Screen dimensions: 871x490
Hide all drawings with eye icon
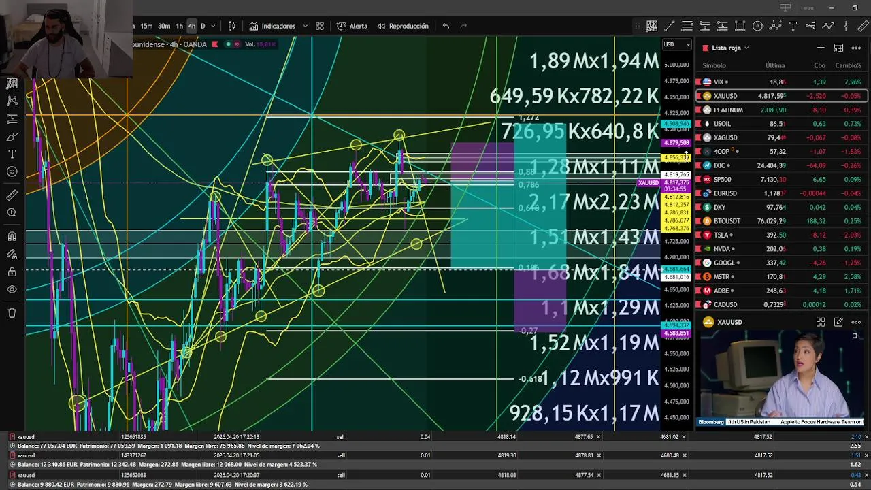(x=12, y=289)
